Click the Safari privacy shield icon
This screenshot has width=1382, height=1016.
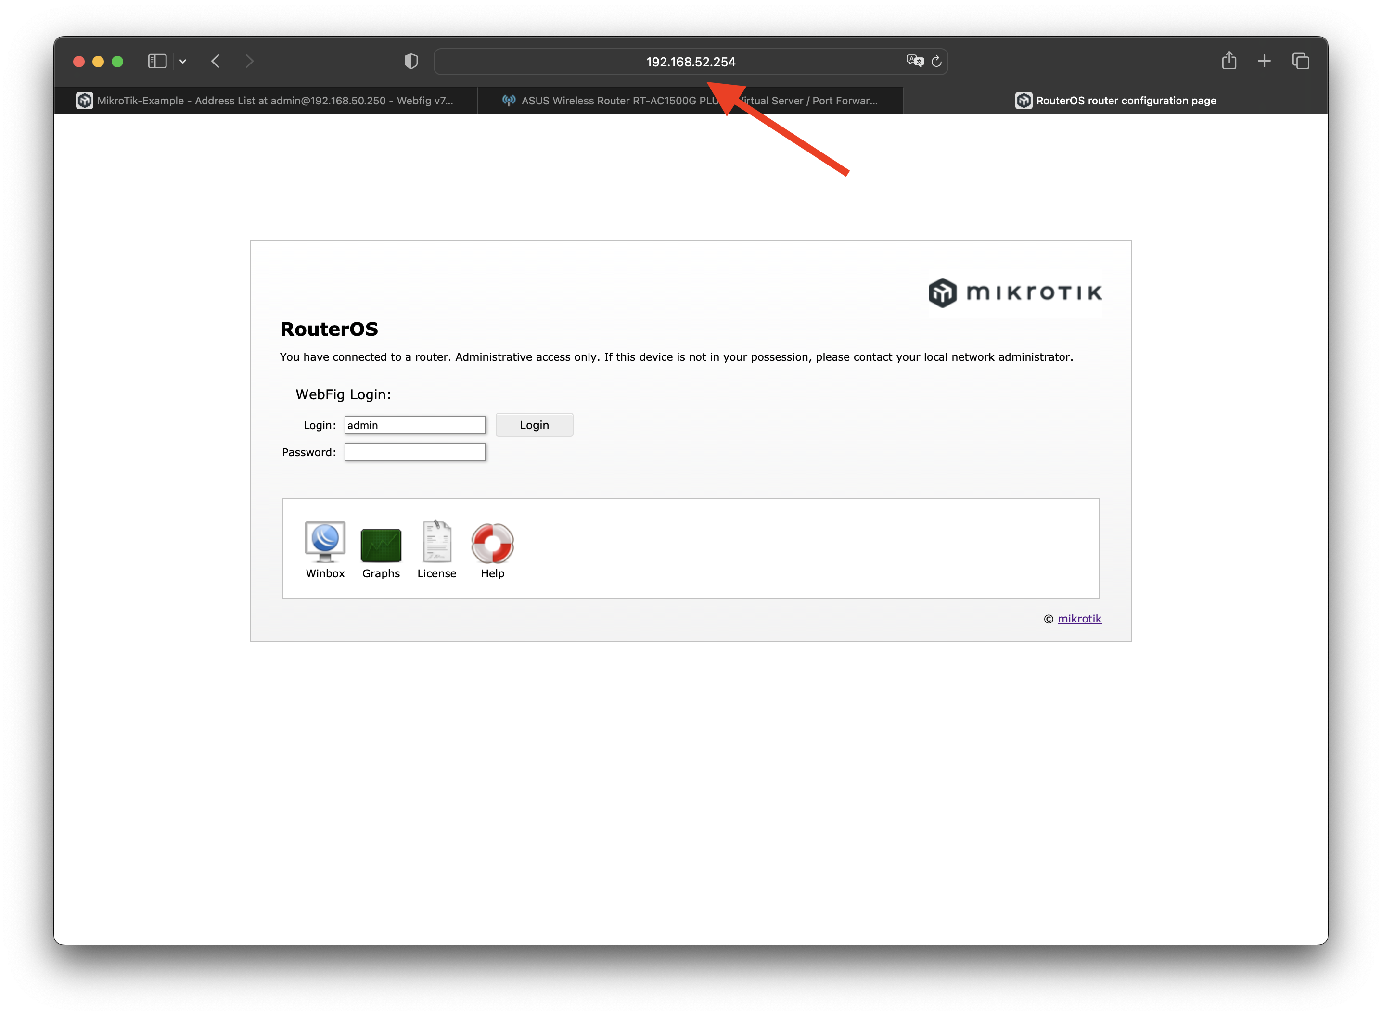[x=411, y=62]
